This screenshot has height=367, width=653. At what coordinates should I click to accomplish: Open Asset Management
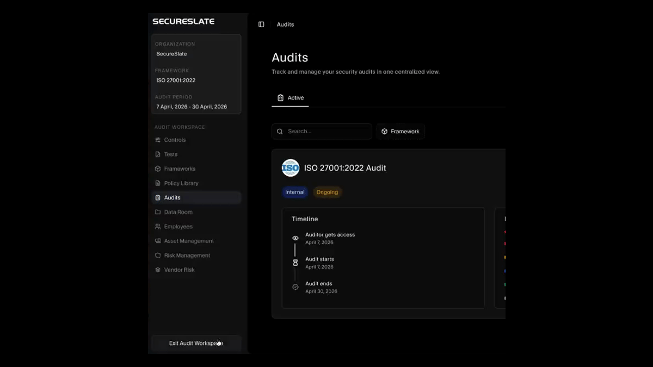[196, 241]
